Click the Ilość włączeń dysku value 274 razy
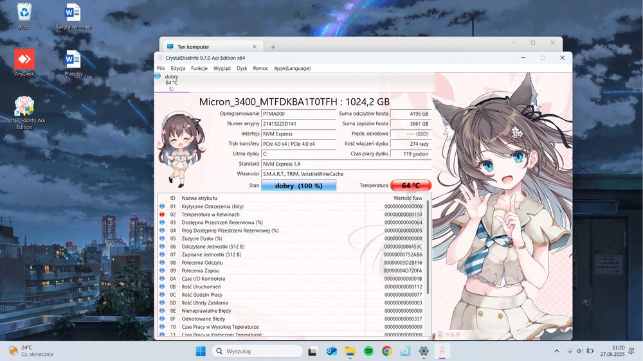 coord(410,144)
